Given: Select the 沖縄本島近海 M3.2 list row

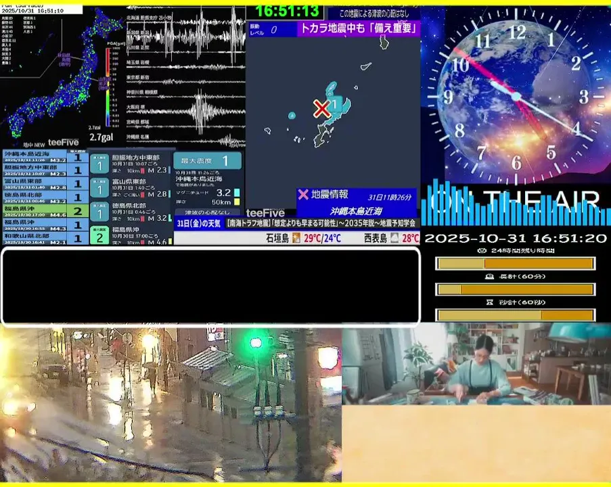Looking at the screenshot, I should [45, 157].
